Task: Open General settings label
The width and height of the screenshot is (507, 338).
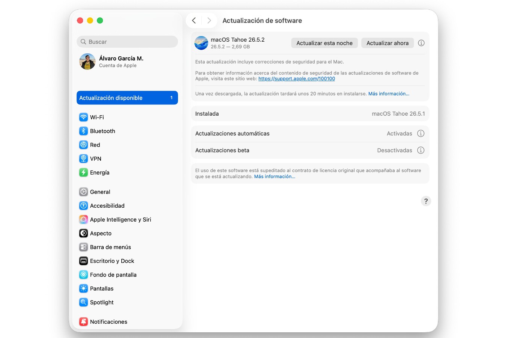Action: pos(100,192)
